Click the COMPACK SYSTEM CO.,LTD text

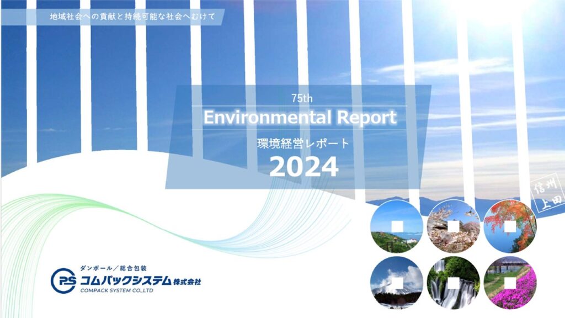pyautogui.click(x=116, y=291)
